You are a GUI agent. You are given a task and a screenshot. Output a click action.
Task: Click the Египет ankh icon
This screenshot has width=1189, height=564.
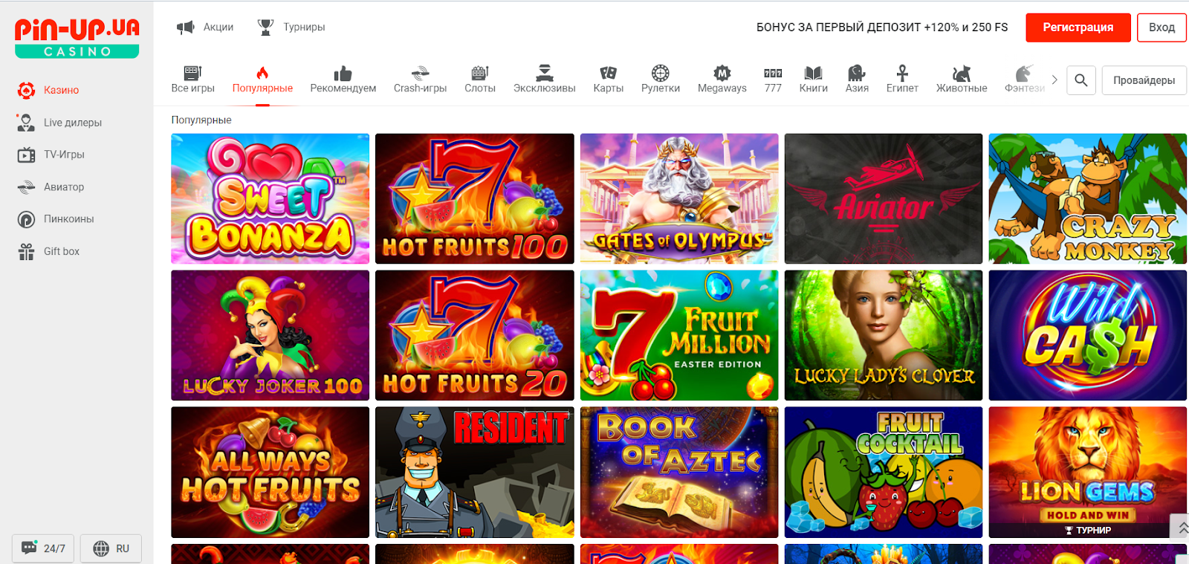[x=901, y=73]
